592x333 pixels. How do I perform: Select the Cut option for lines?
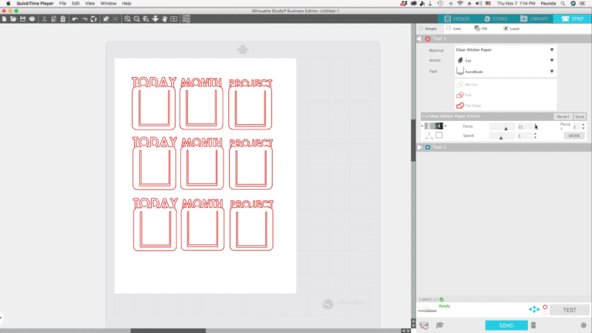click(464, 95)
